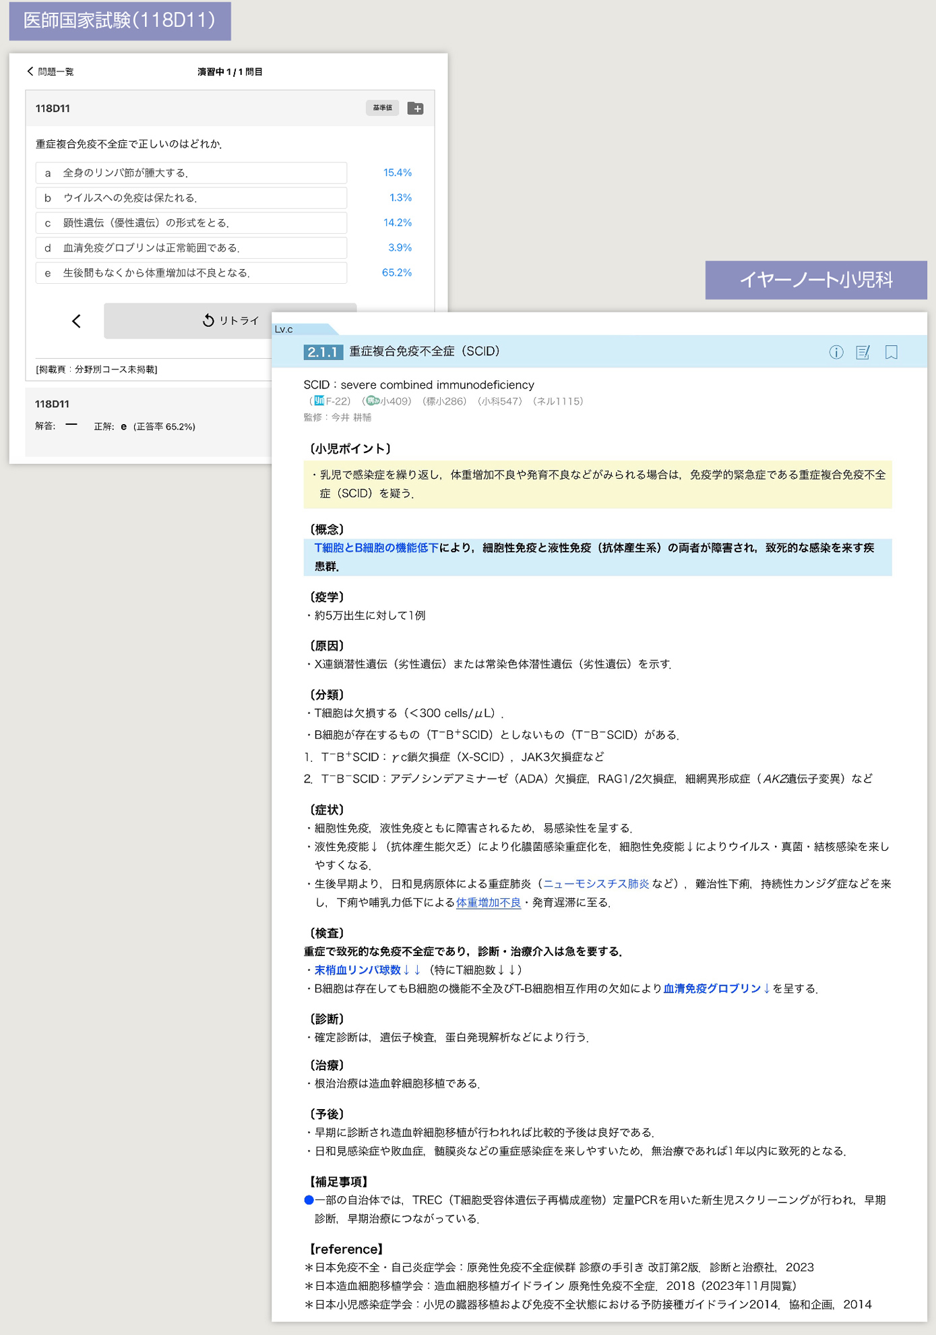Click the 血清免疫グロブリン blue text

[712, 988]
